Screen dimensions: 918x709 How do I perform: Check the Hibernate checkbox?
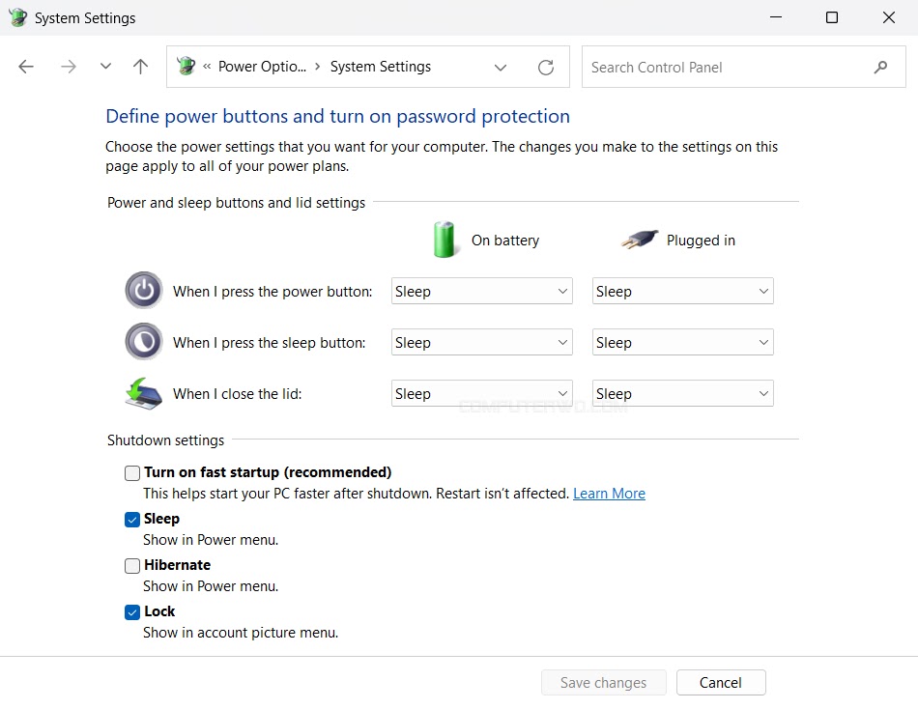[x=132, y=566]
